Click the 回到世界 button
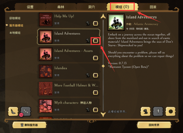 click(154, 125)
